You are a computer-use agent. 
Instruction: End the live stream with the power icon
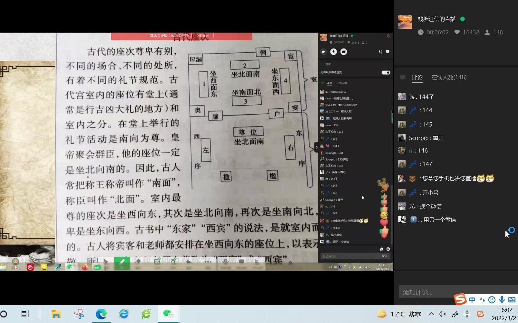coord(389,36)
